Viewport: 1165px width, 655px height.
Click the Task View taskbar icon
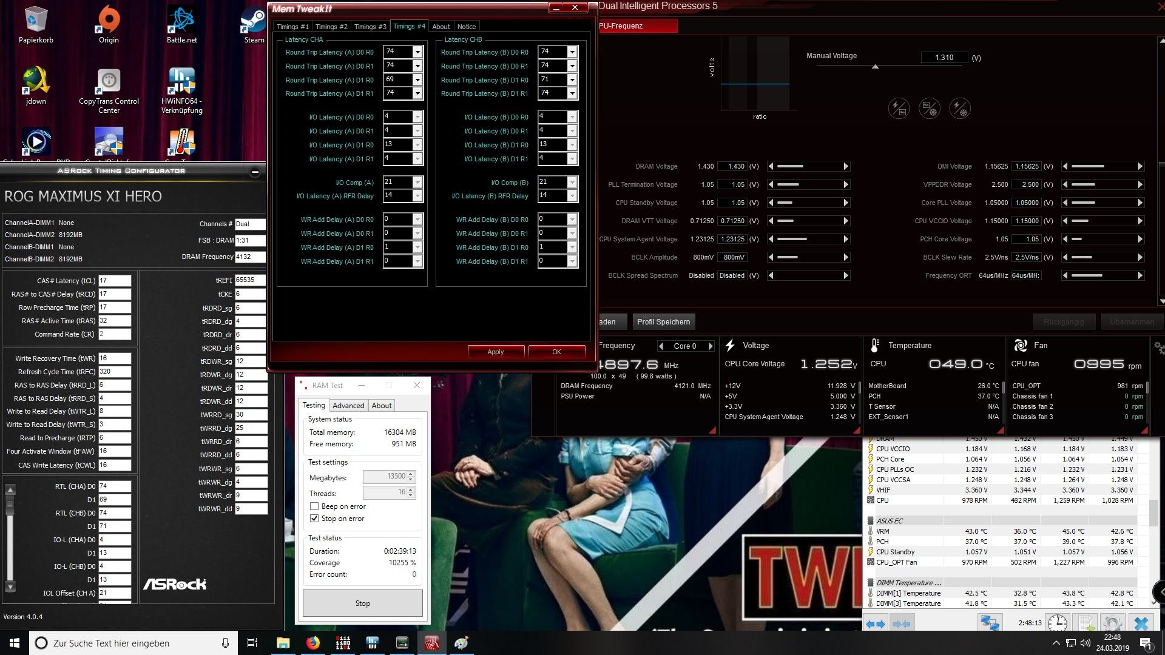(252, 643)
